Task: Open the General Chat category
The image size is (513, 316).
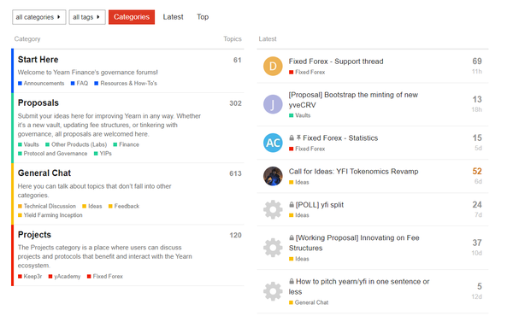Action: coord(44,173)
